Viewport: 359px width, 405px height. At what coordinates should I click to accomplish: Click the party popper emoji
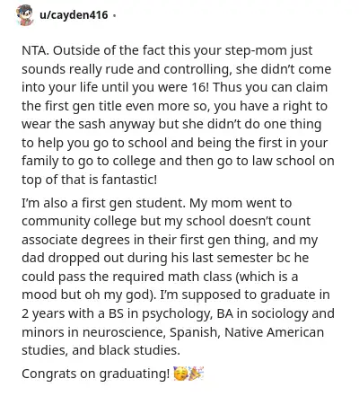point(196,374)
